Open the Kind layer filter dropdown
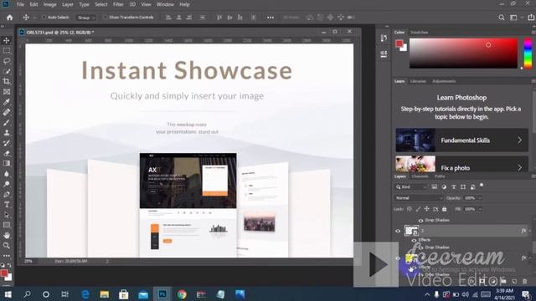Viewport: 536px width, 301px height. (x=411, y=187)
